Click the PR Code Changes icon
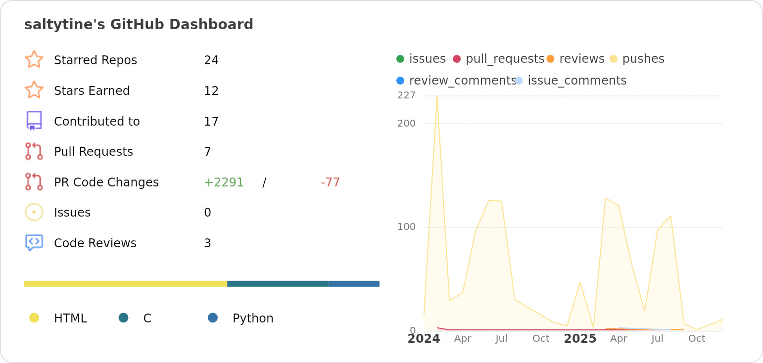 [34, 181]
